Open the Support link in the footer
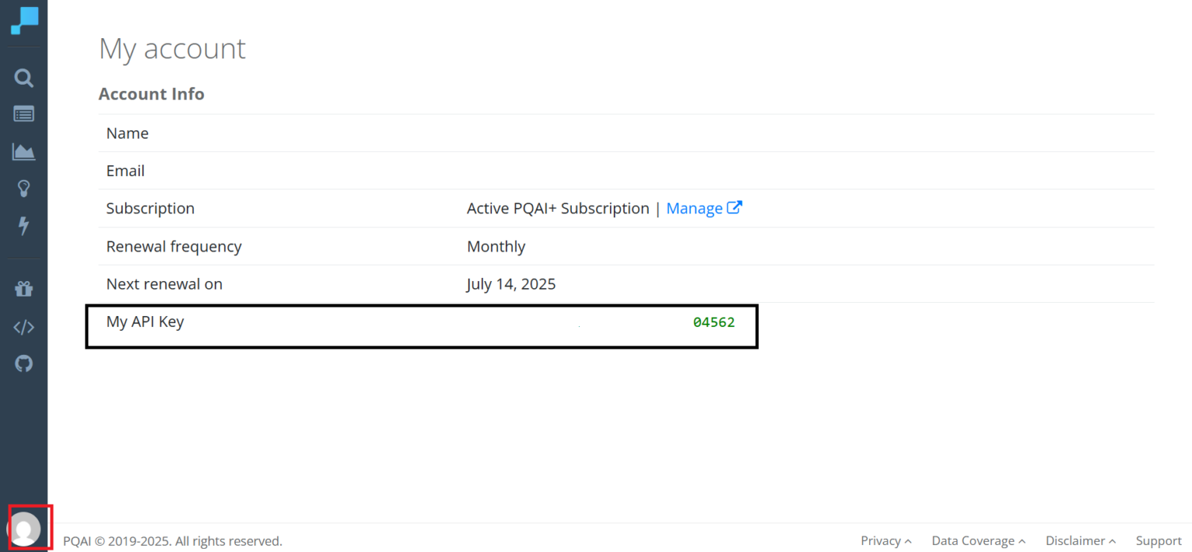The width and height of the screenshot is (1192, 552). (x=1159, y=540)
